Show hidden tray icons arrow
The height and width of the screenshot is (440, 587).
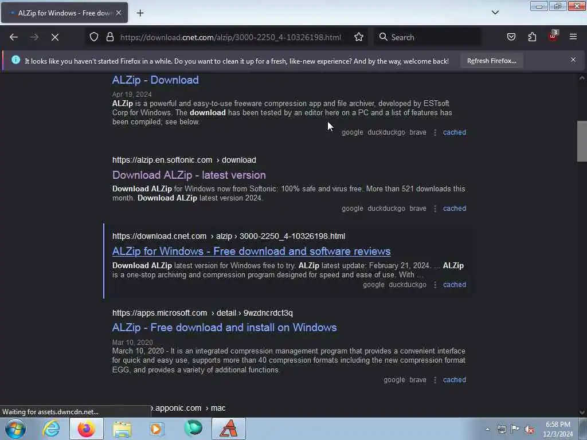tap(487, 429)
